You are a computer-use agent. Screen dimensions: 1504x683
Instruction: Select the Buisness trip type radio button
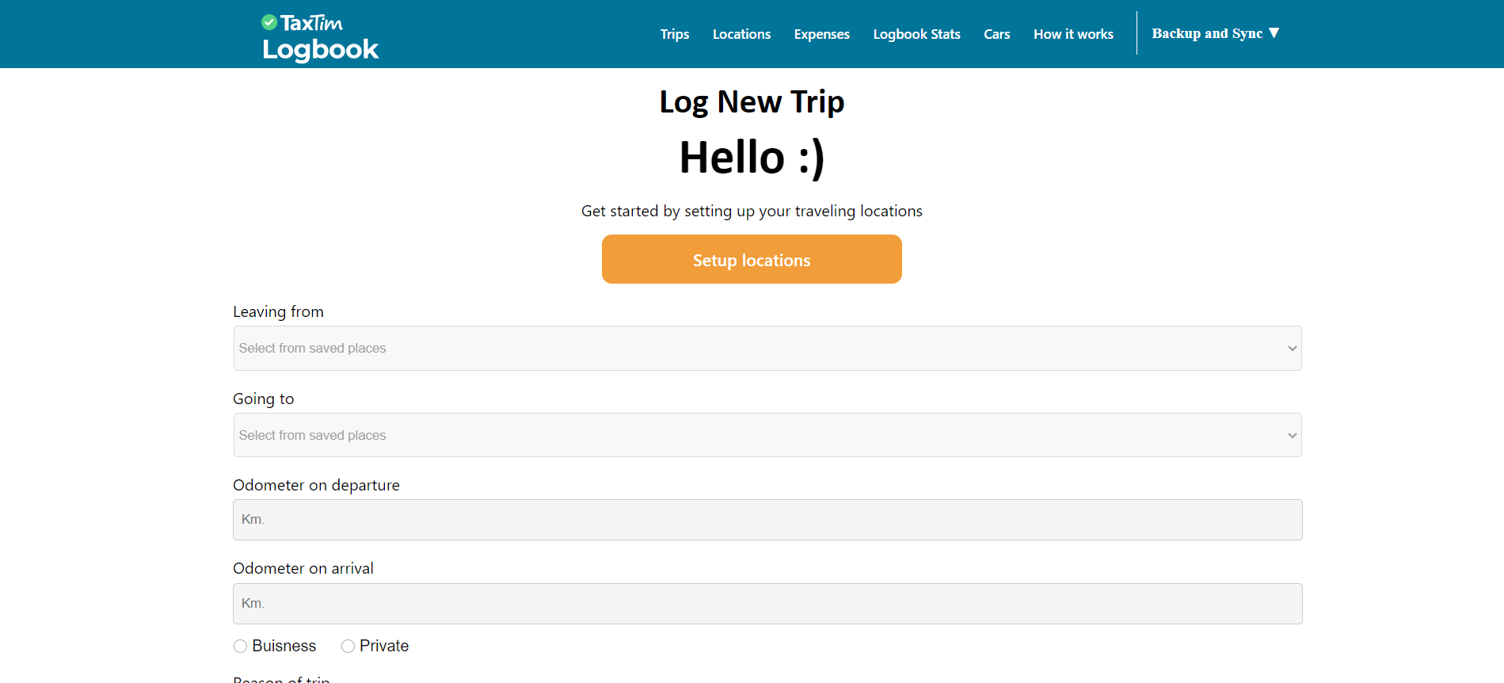[241, 647]
